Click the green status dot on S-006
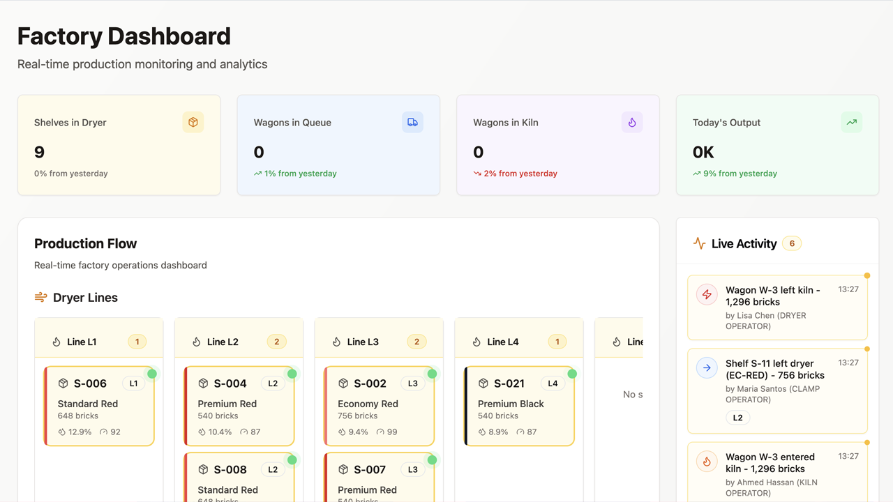 [x=152, y=374]
